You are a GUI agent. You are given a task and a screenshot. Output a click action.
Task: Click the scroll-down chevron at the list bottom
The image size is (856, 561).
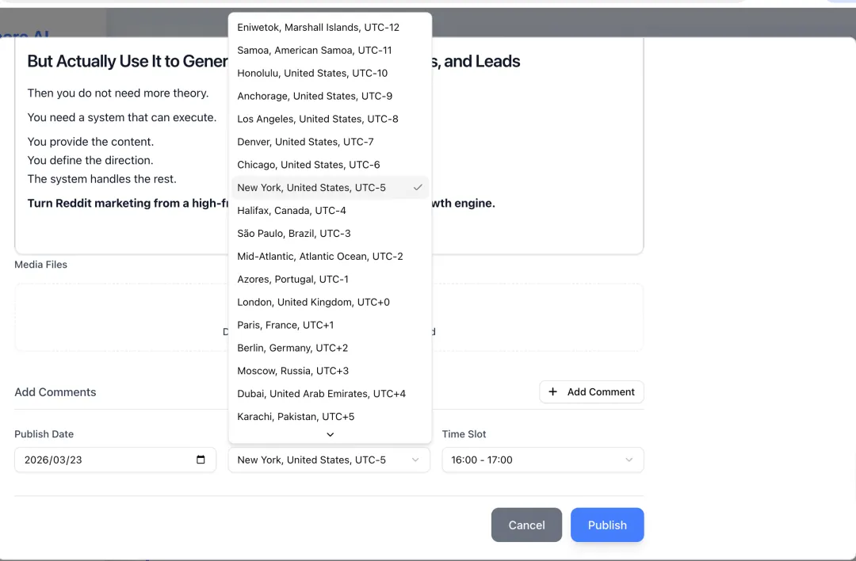pyautogui.click(x=330, y=434)
